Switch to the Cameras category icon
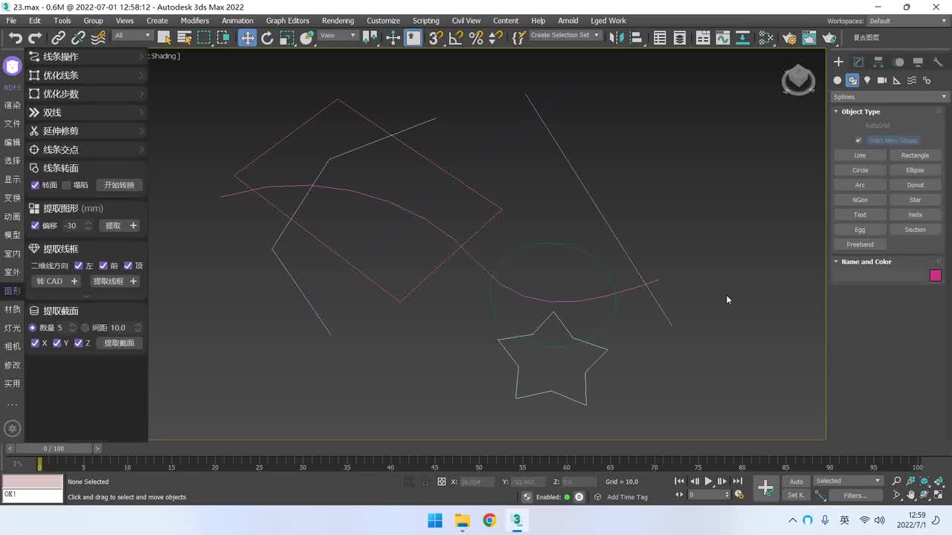The image size is (952, 535). tap(882, 80)
